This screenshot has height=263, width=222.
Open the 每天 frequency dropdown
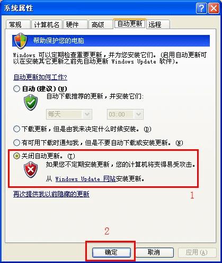[x=69, y=114]
